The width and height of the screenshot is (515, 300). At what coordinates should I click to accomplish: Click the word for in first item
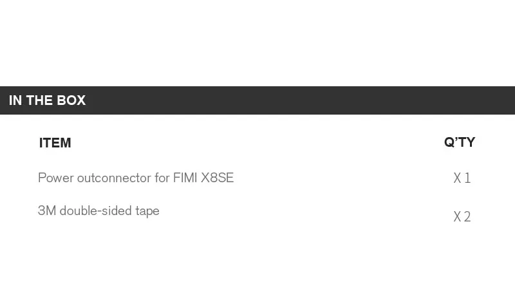[162, 178]
